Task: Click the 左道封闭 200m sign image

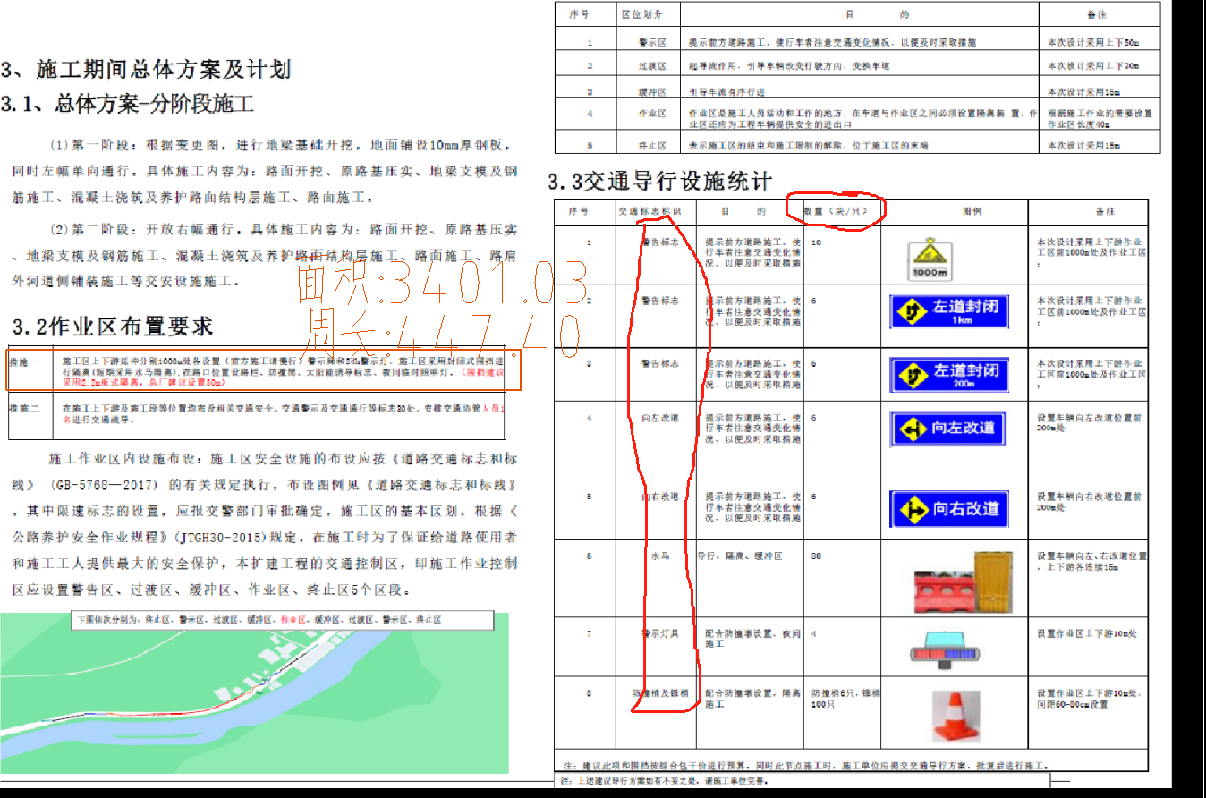Action: tap(949, 374)
